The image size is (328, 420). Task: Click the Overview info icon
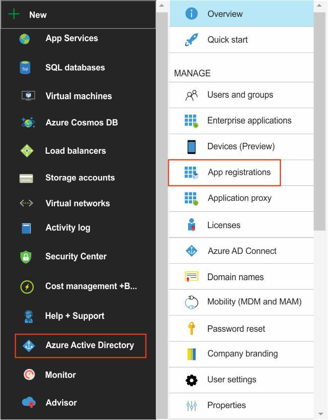pyautogui.click(x=192, y=13)
